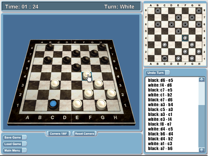Open Load Game
The height and width of the screenshot is (156, 208).
(x=12, y=144)
